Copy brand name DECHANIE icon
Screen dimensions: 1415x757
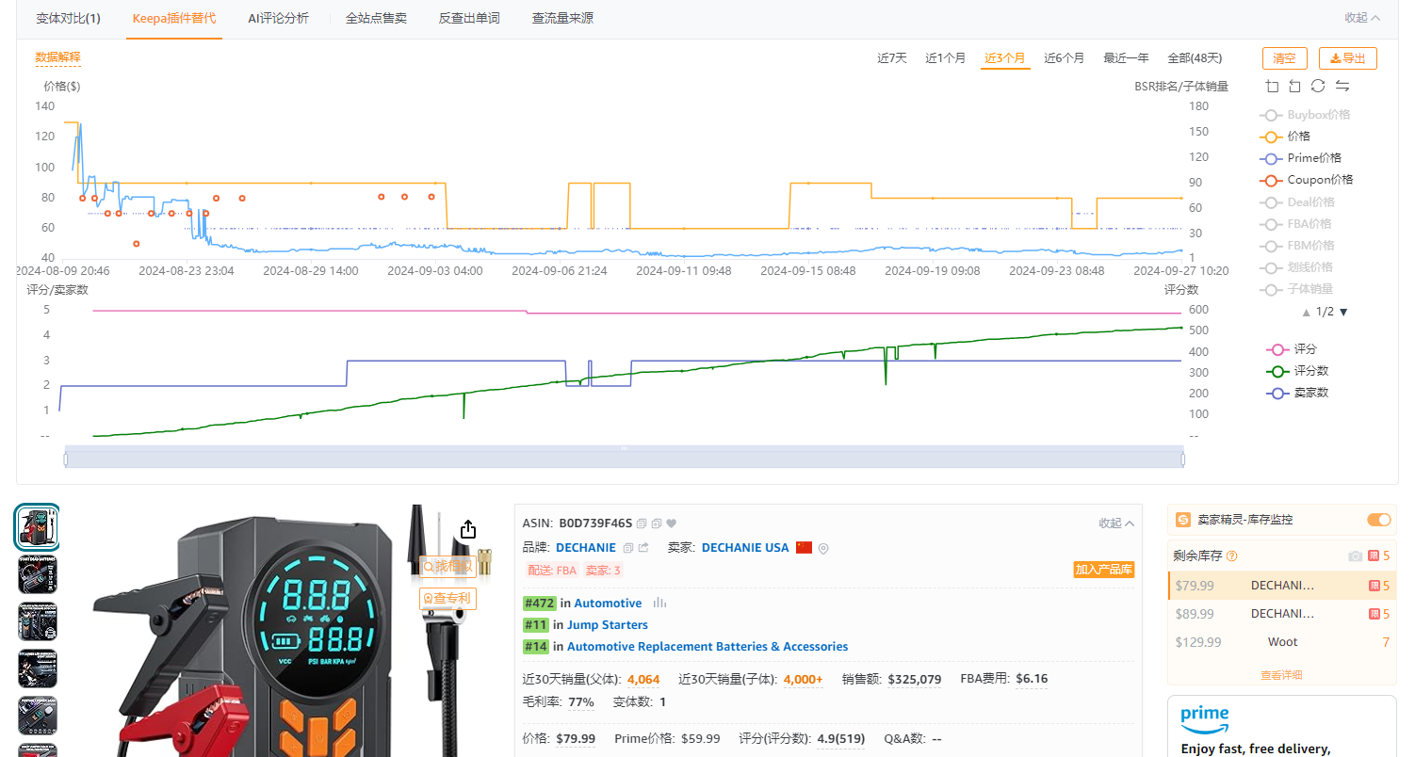coord(628,548)
